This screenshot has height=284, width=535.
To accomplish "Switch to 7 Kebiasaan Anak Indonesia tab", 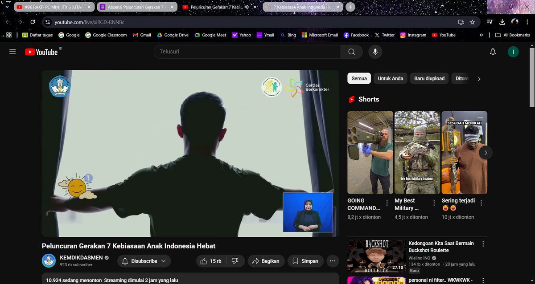I will [303, 7].
